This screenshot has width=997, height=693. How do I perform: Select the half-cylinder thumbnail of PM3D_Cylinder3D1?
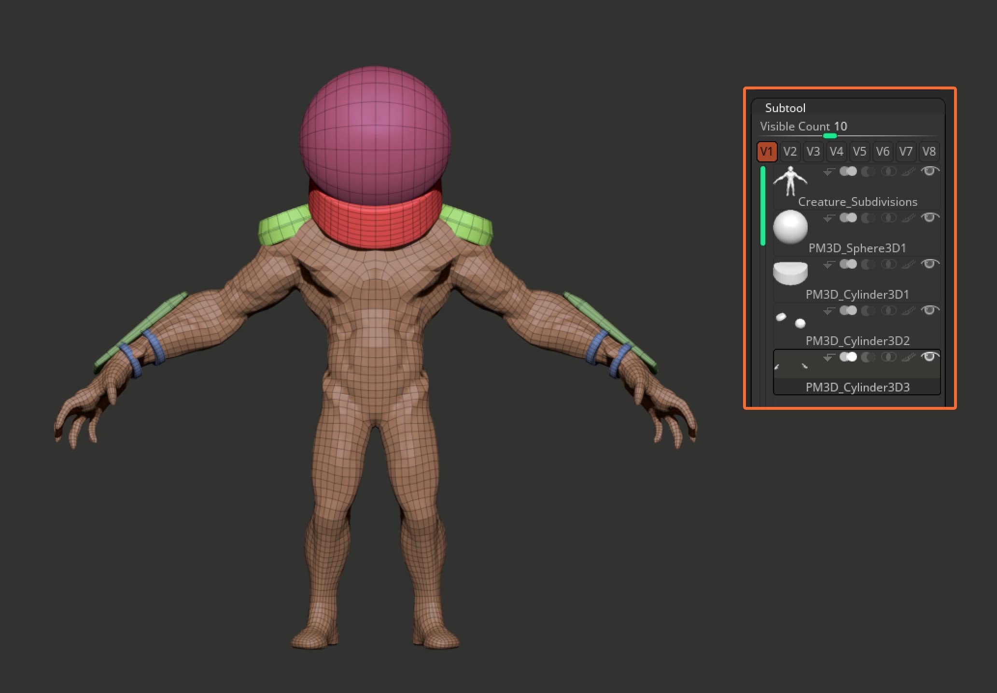point(790,273)
